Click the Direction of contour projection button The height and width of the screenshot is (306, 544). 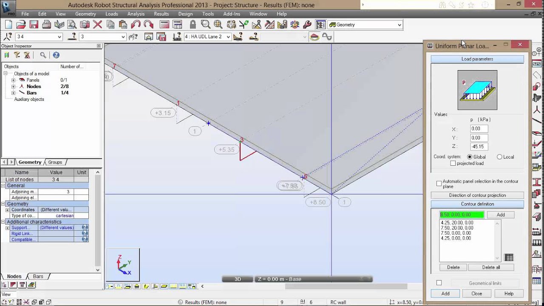477,195
